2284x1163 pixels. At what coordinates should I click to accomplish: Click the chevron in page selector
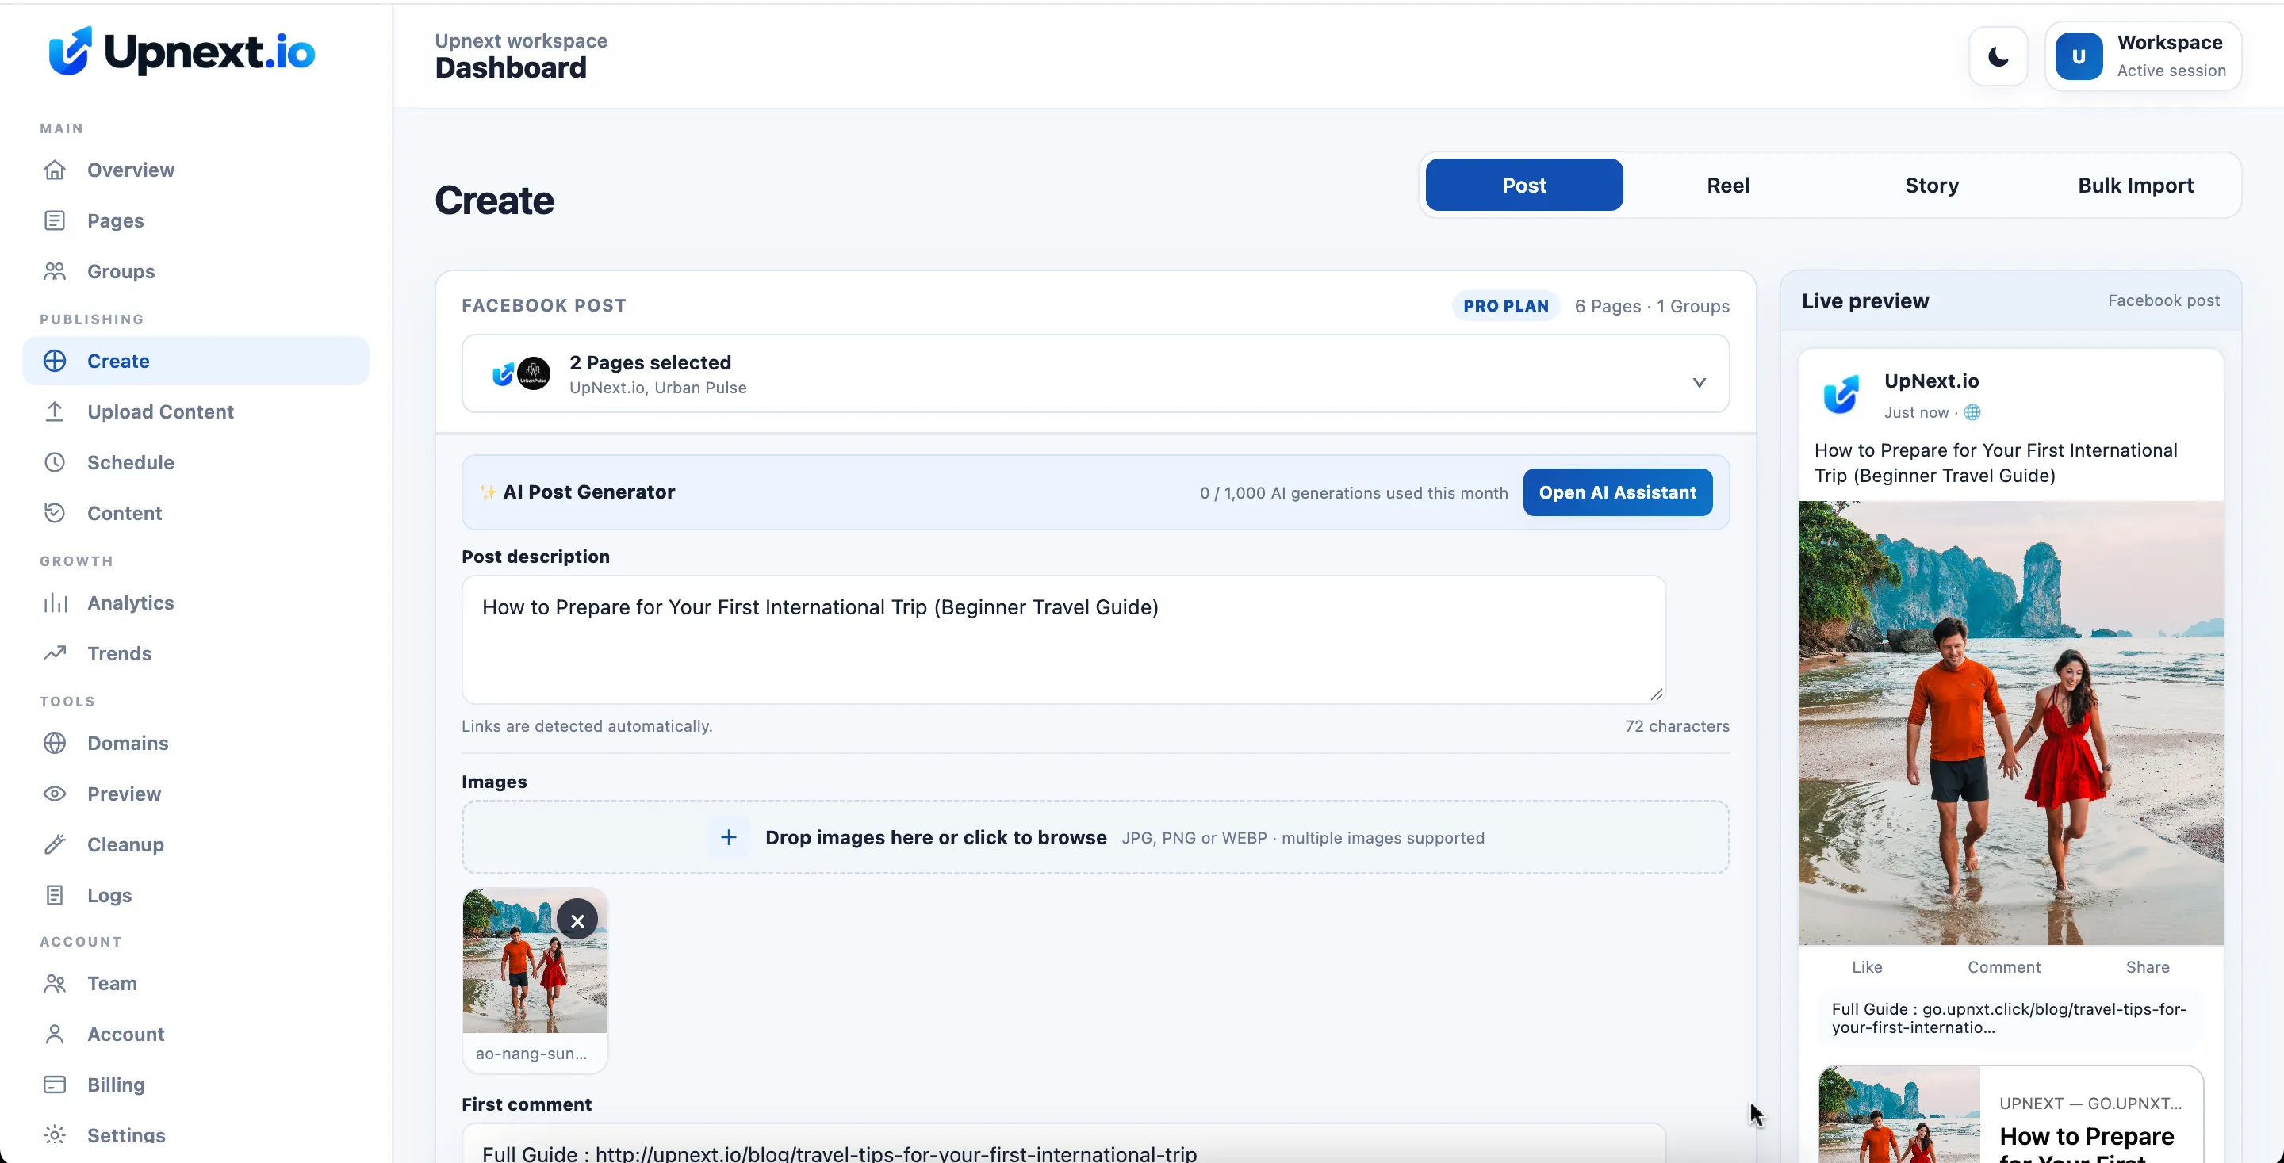click(x=1699, y=382)
